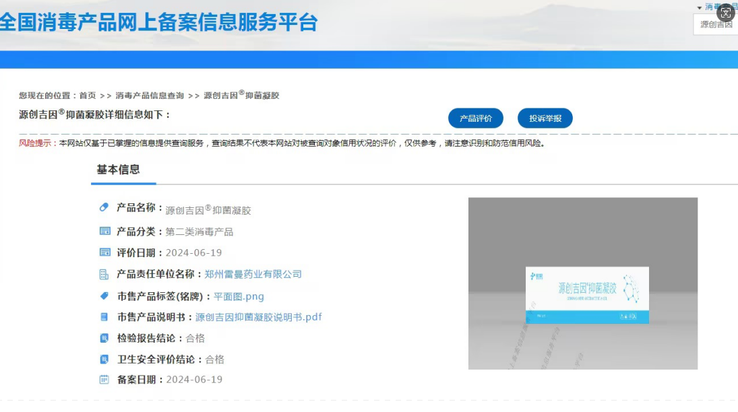Switch to the 基本信息 tab
This screenshot has width=738, height=412.
click(119, 170)
